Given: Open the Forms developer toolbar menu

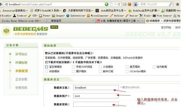Looking at the screenshot, I should click(45, 16).
